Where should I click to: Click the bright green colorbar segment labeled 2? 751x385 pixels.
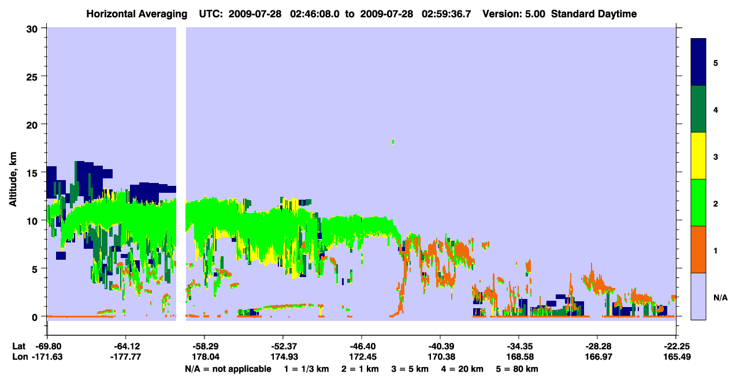point(698,203)
